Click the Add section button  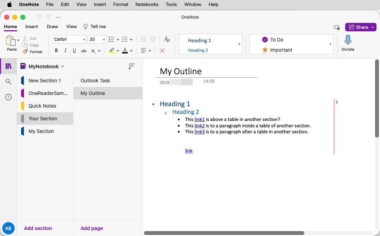point(38,228)
